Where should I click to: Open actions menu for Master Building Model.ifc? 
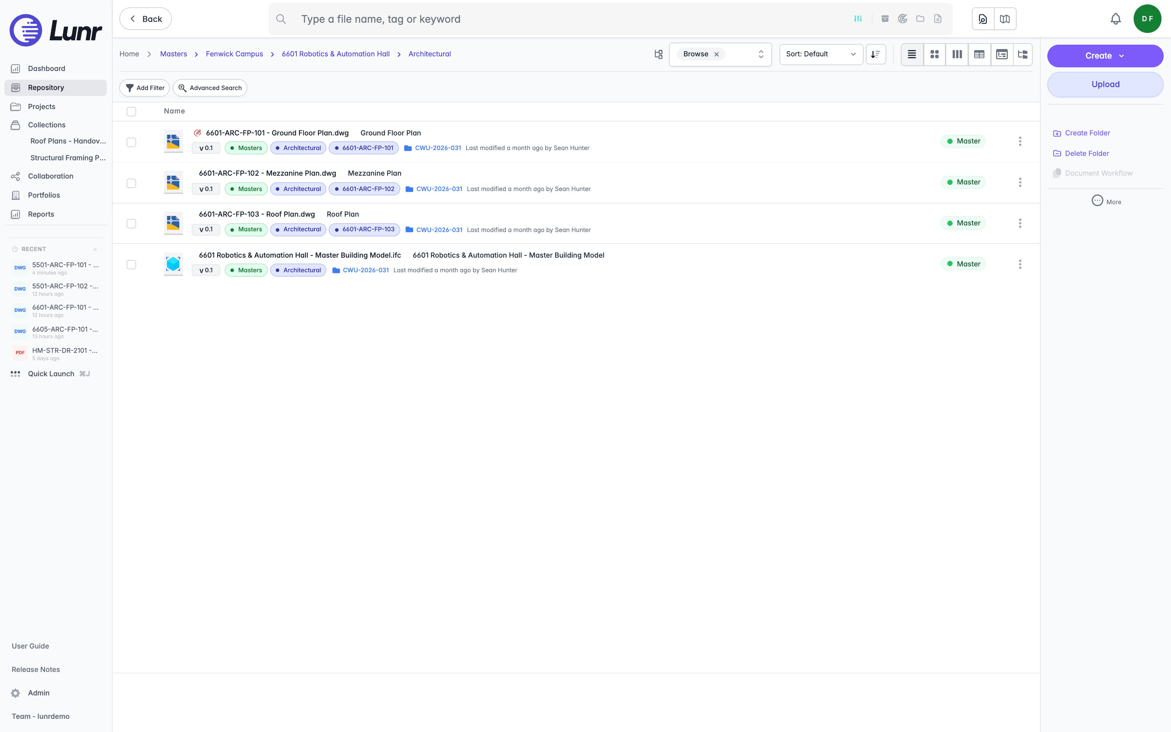[1020, 264]
